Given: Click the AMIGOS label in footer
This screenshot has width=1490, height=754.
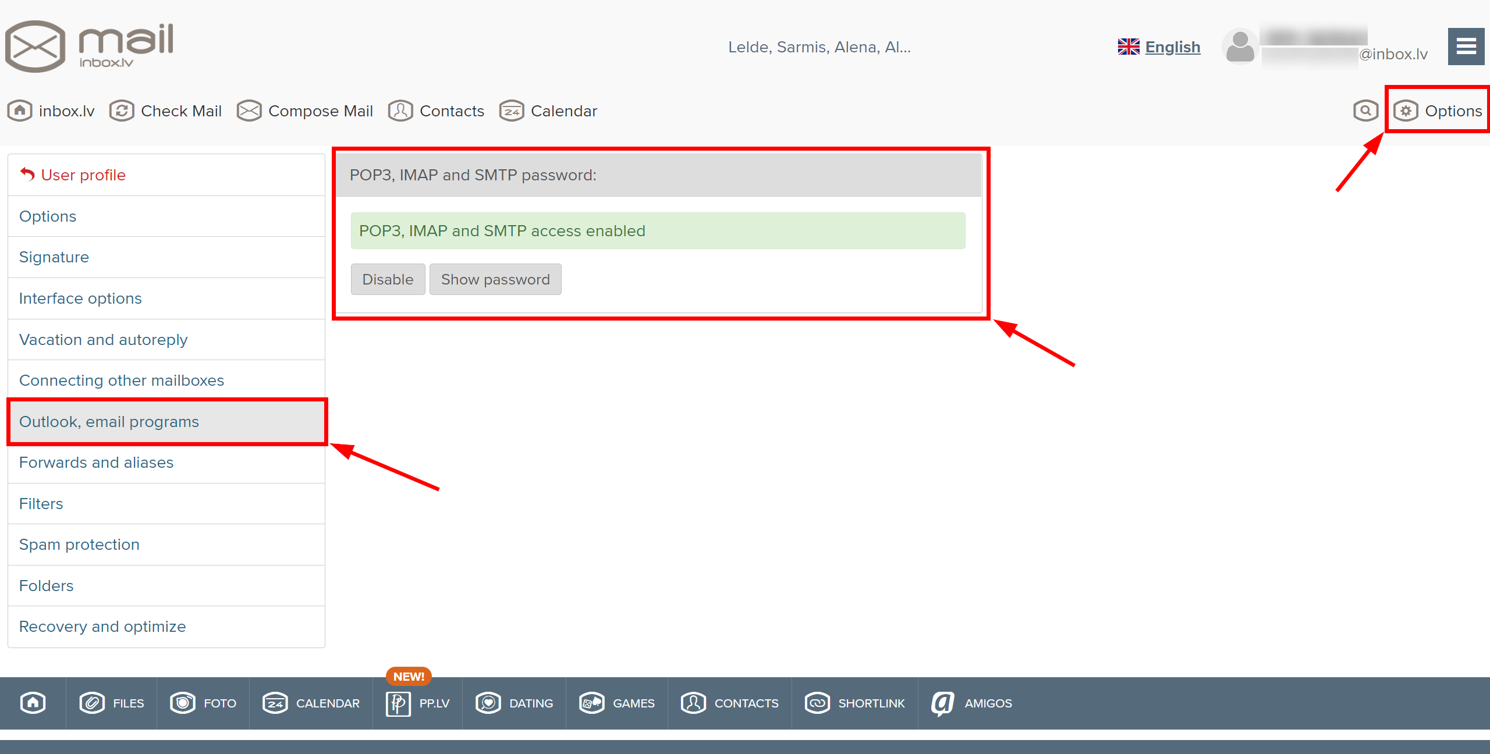Looking at the screenshot, I should tap(988, 703).
